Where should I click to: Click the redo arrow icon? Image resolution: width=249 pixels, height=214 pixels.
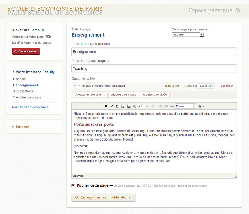click(166, 106)
